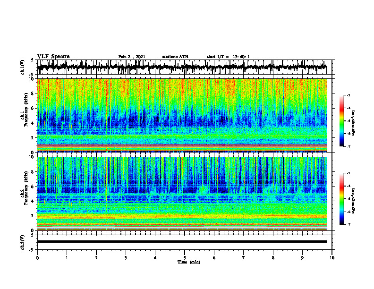Click the "2" kHz tick on ch.1 frequency axis
374x289 pixels.
pyautogui.click(x=33, y=137)
